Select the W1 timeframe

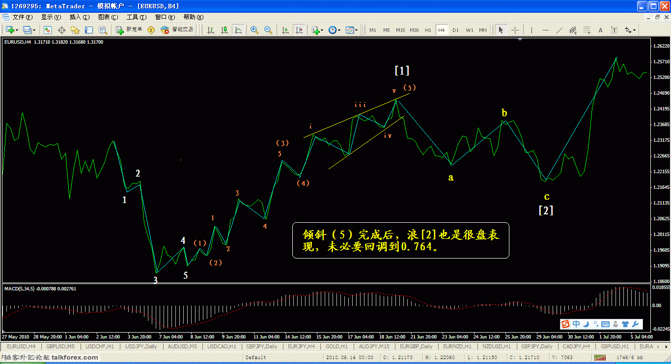pyautogui.click(x=470, y=30)
